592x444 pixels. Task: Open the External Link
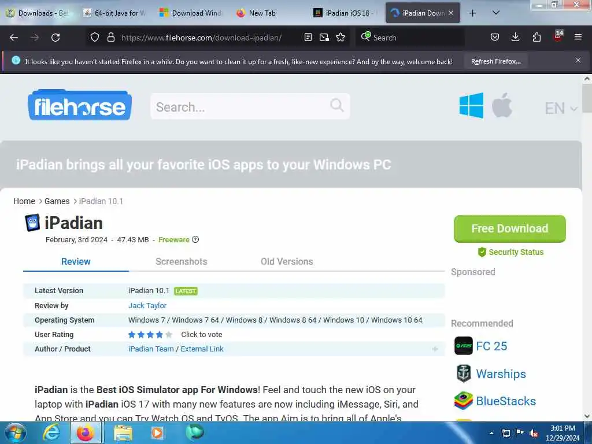pos(202,349)
